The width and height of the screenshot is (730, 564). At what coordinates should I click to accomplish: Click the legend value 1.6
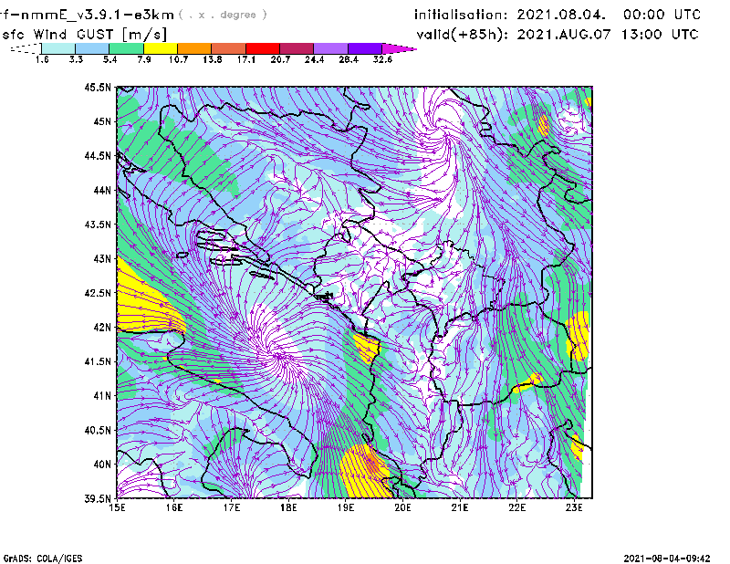pyautogui.click(x=42, y=59)
